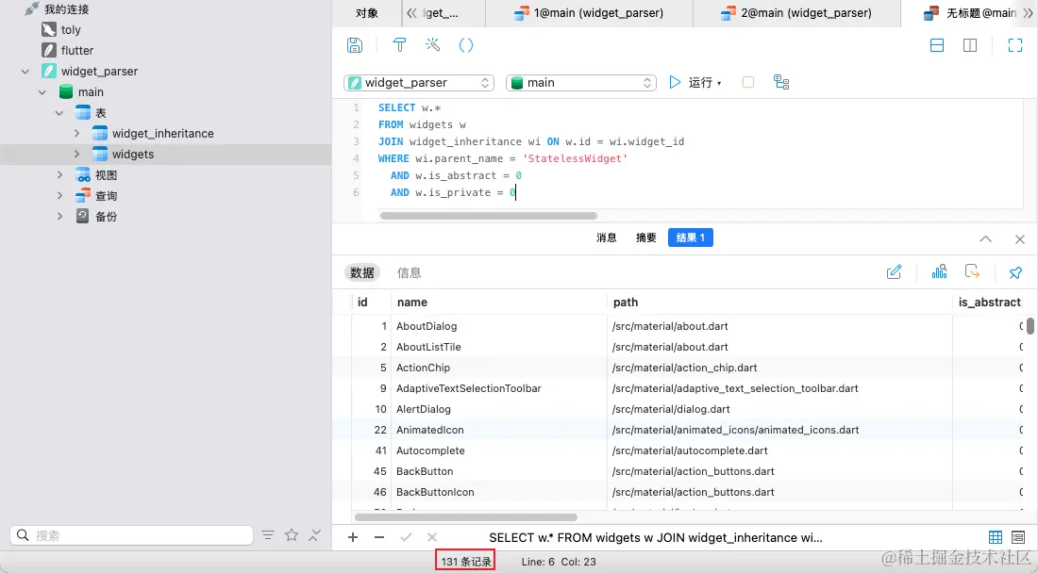
Task: Open the query builder tool icon
Action: (x=399, y=45)
